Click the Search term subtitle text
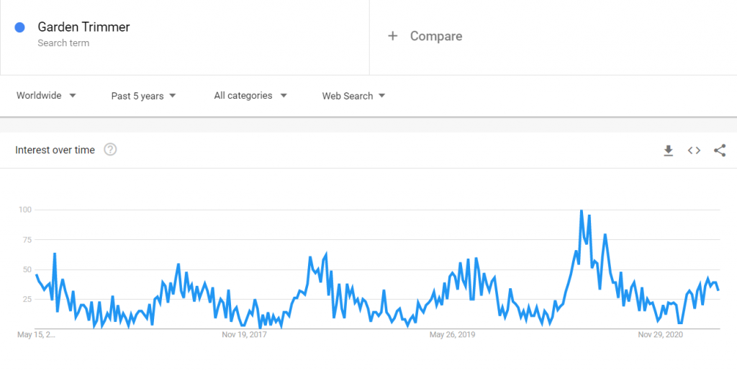Image resolution: width=737 pixels, height=371 pixels. click(x=63, y=43)
